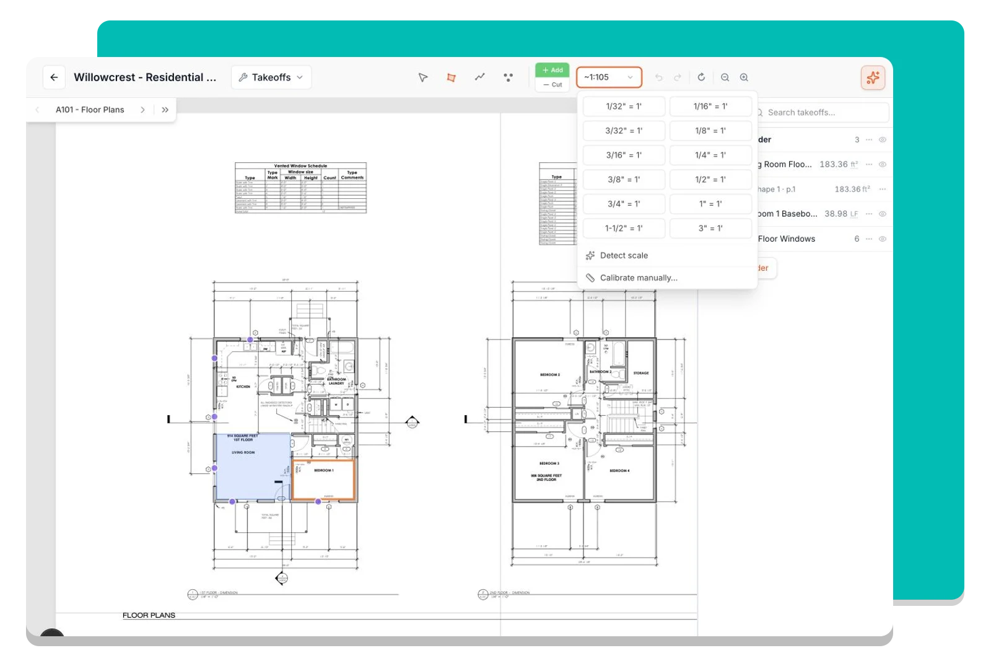Toggle visibility of the folder with count 3

pyautogui.click(x=883, y=139)
